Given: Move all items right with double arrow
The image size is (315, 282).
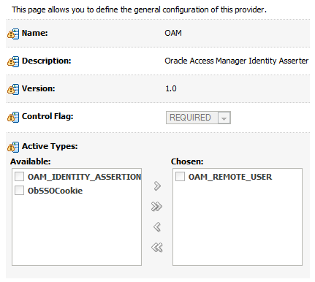Looking at the screenshot, I should [156, 207].
